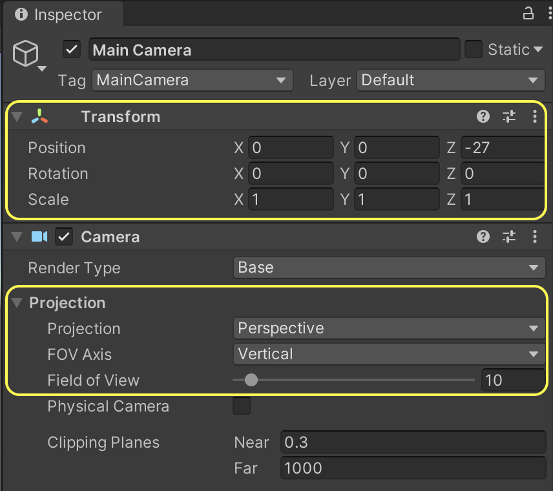
Task: Disable the Camera component checkbox
Action: [63, 237]
